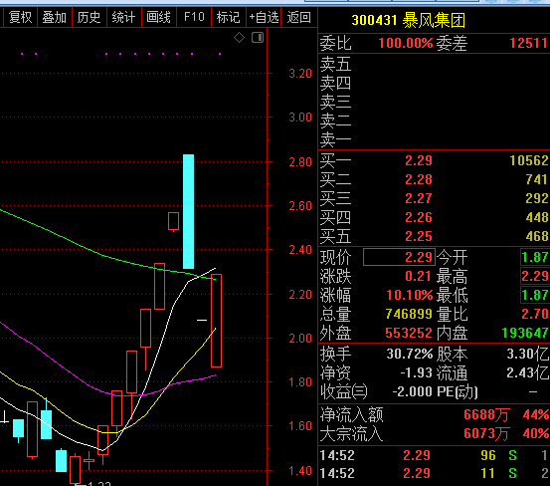
Task: Open the 统计 statistics button
Action: pos(123,17)
